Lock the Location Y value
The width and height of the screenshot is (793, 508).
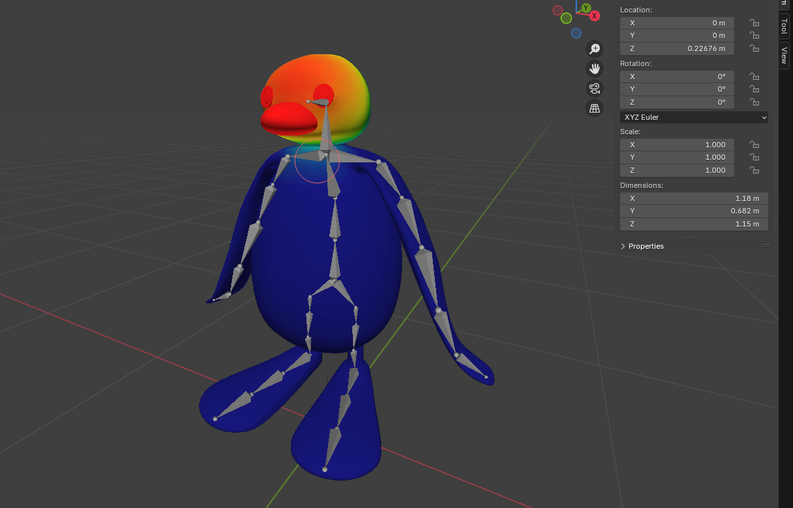click(x=754, y=35)
